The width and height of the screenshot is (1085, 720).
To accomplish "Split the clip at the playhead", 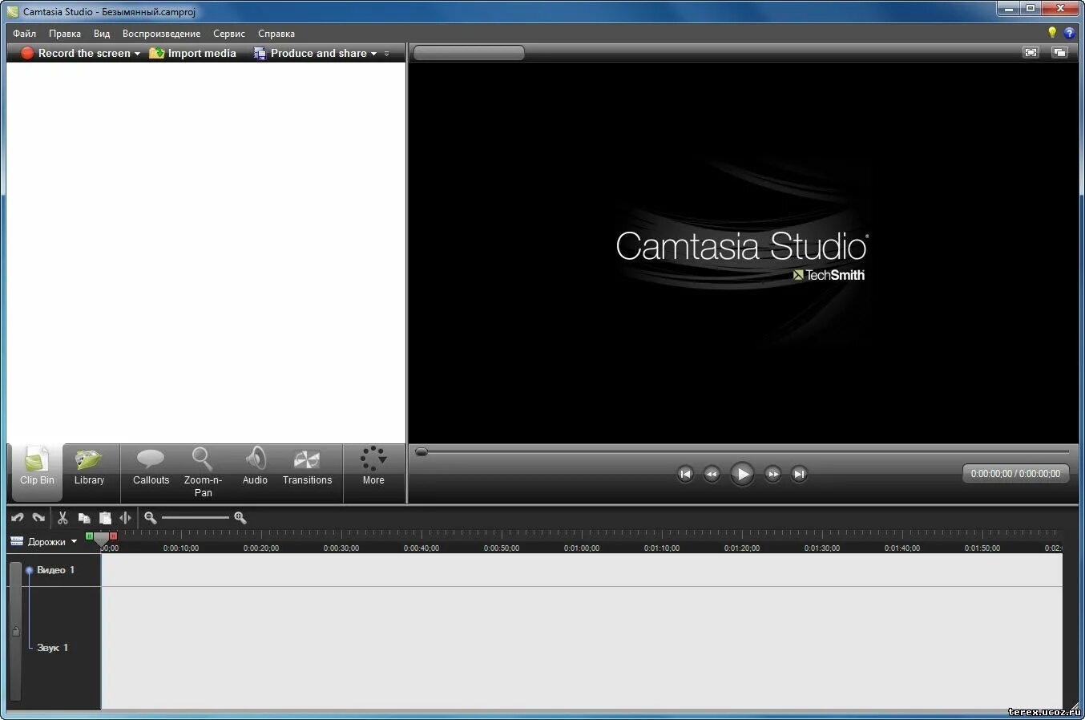I will pos(125,518).
